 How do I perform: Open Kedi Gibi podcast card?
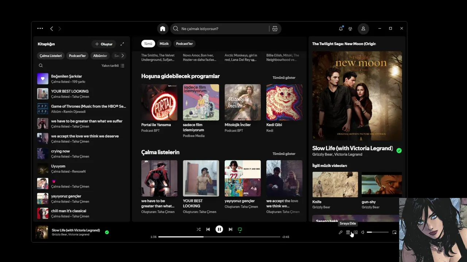pyautogui.click(x=284, y=108)
